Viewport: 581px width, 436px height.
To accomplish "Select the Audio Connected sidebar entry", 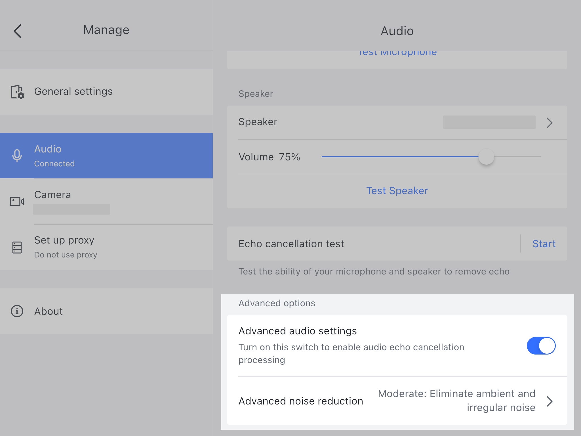I will click(106, 156).
